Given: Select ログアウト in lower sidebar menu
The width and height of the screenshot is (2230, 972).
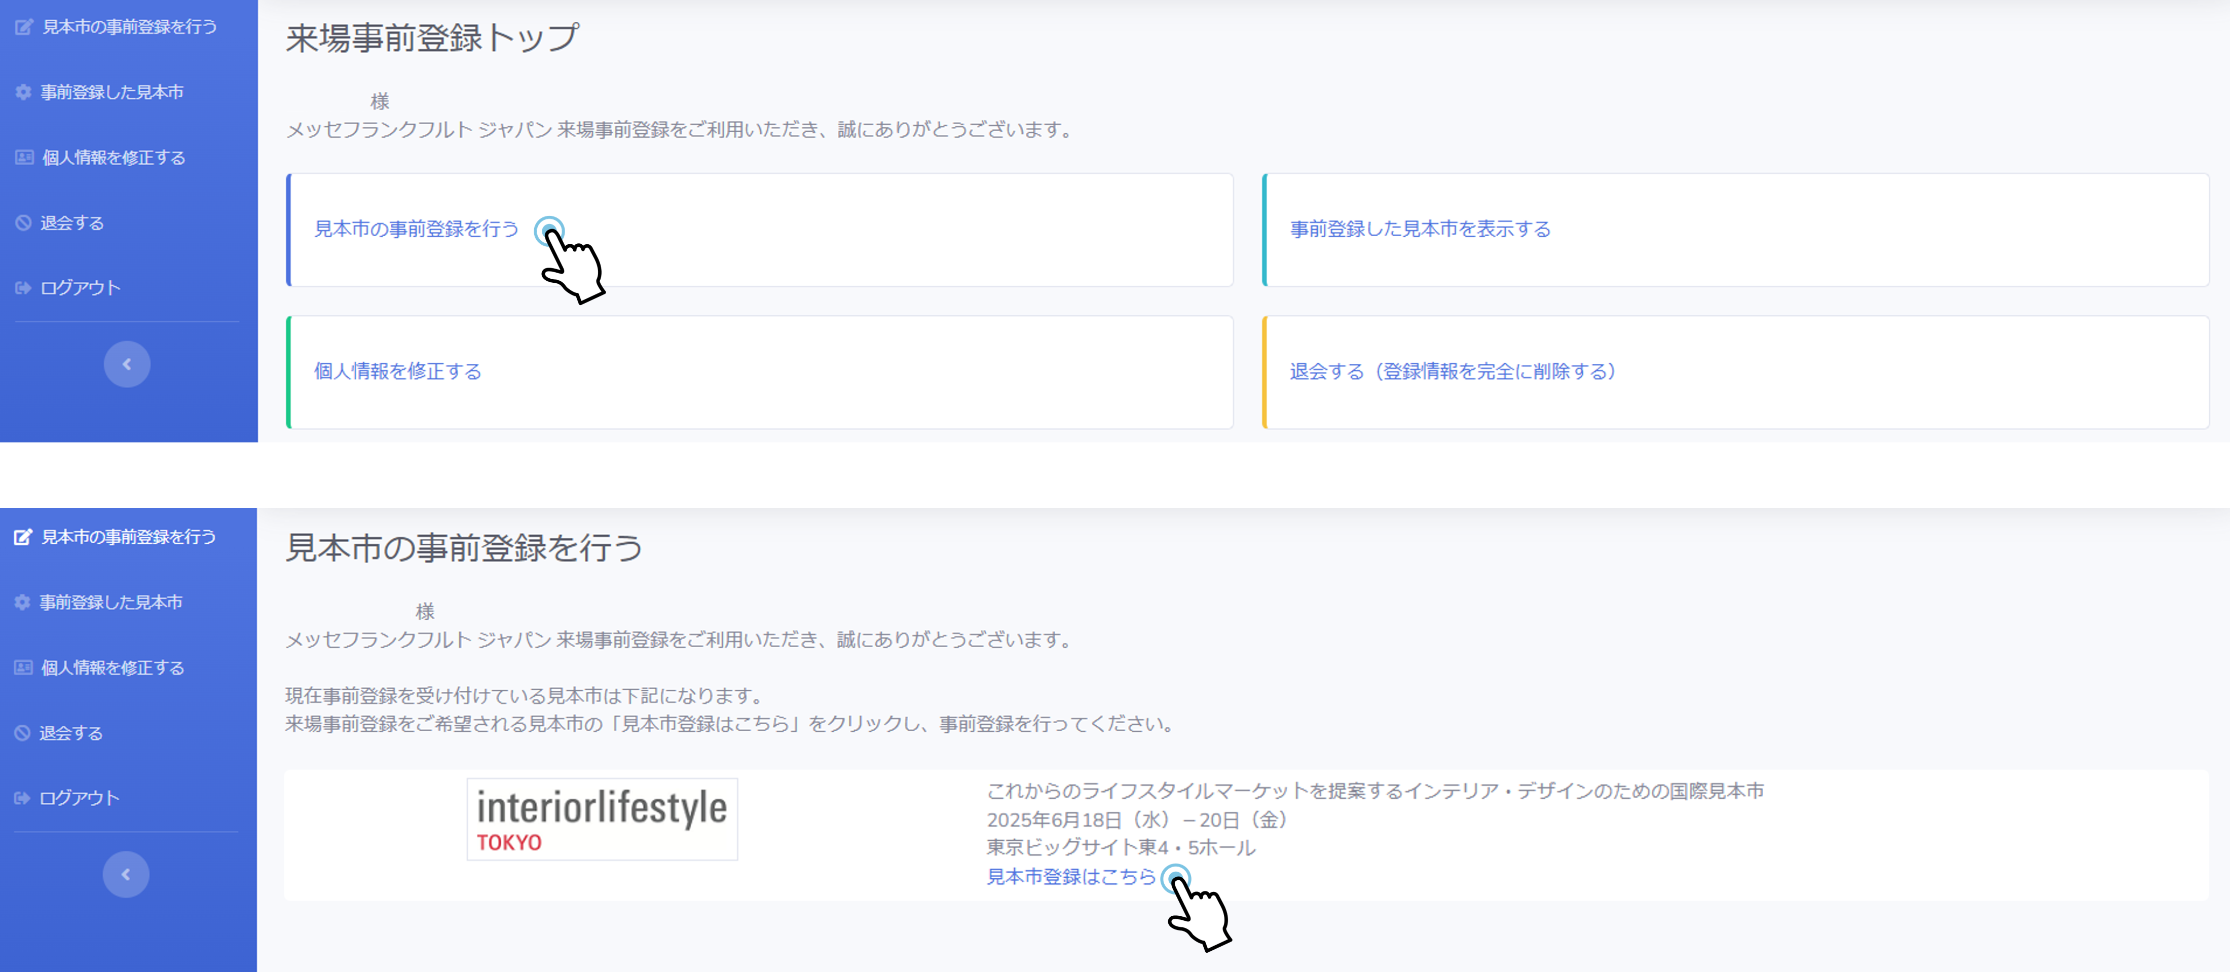Looking at the screenshot, I should [80, 798].
